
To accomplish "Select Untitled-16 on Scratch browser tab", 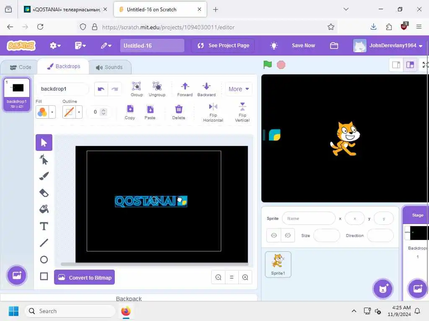I will 160,9.
